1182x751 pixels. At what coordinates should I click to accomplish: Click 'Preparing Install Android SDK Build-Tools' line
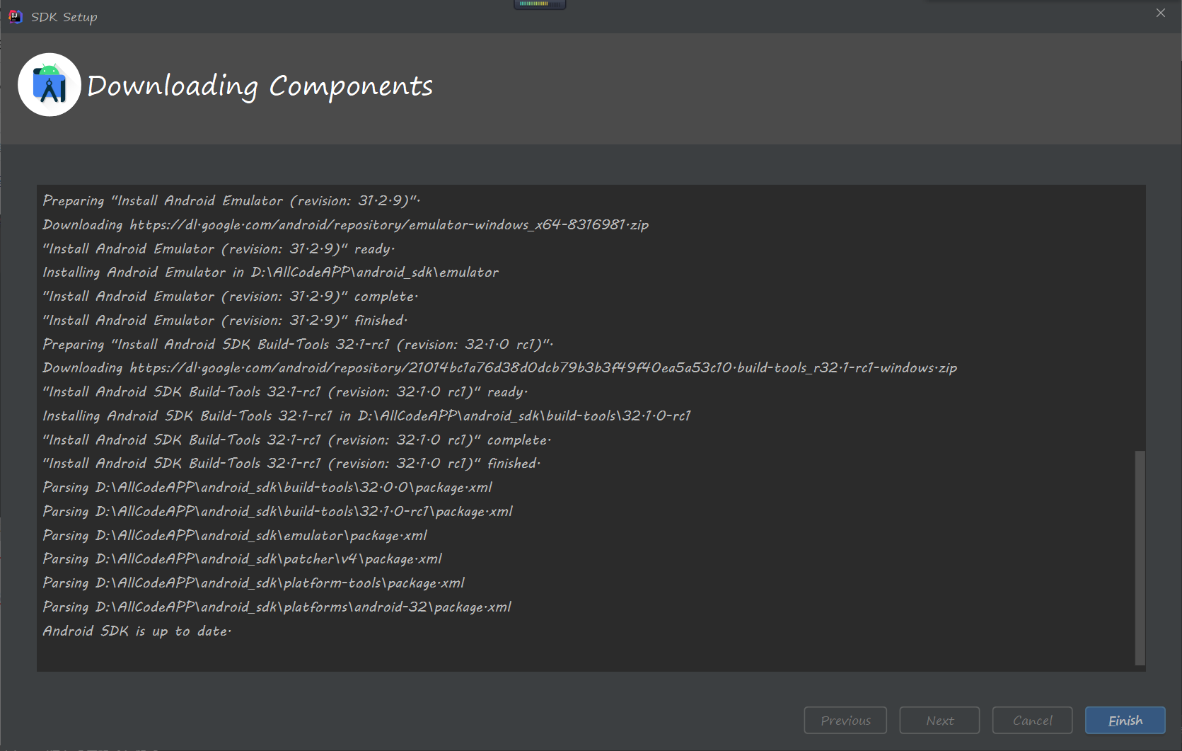click(x=298, y=344)
